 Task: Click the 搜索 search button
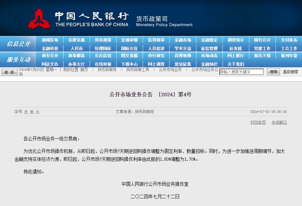[274, 72]
